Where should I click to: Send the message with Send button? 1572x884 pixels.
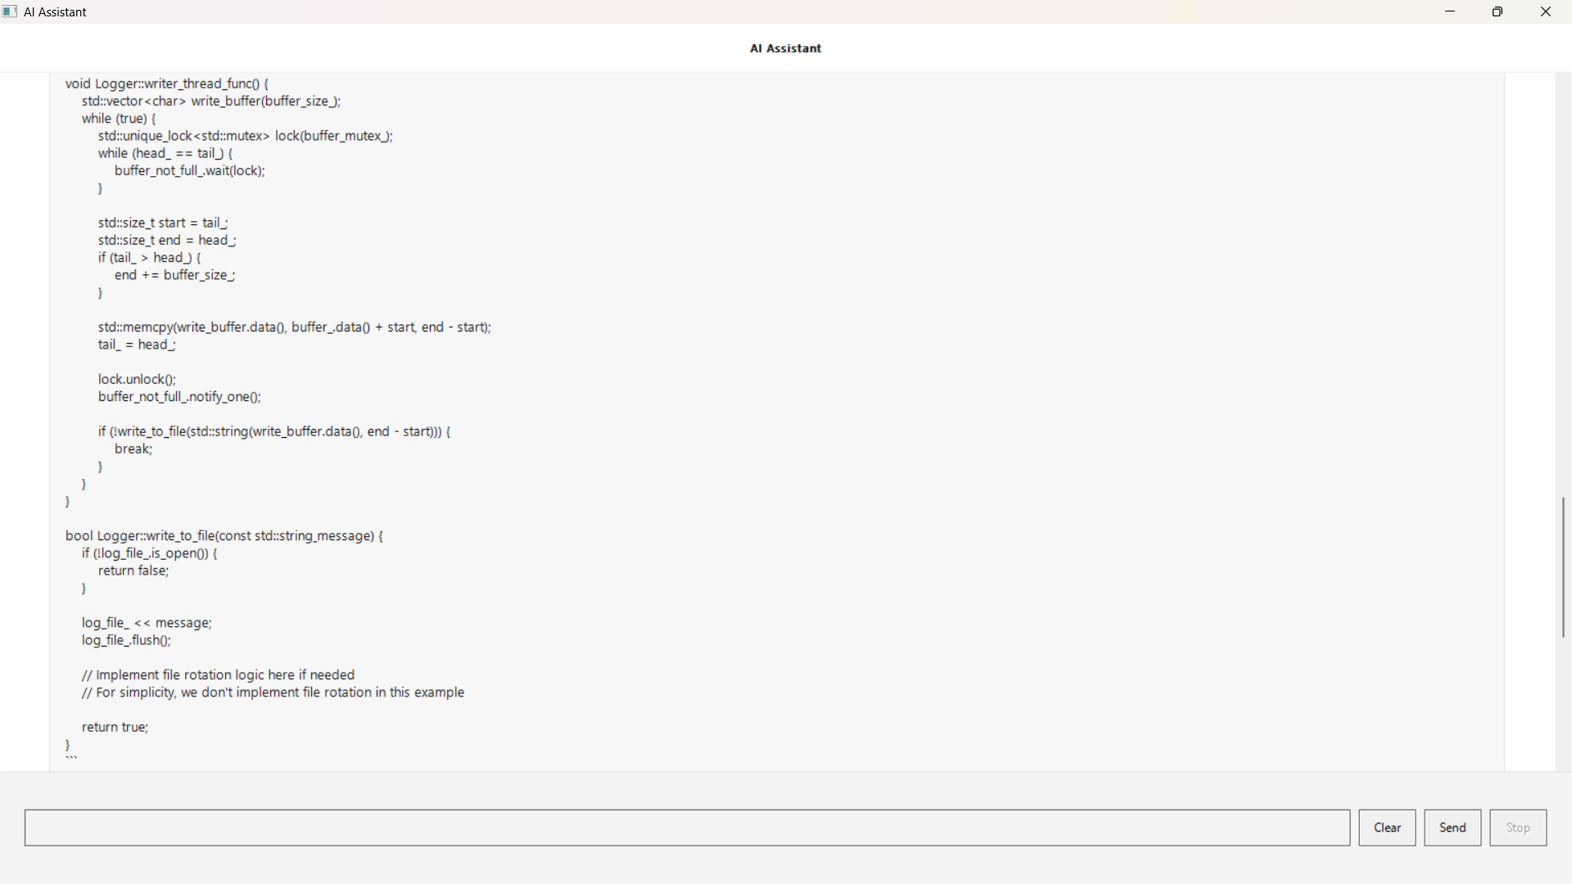point(1452,828)
